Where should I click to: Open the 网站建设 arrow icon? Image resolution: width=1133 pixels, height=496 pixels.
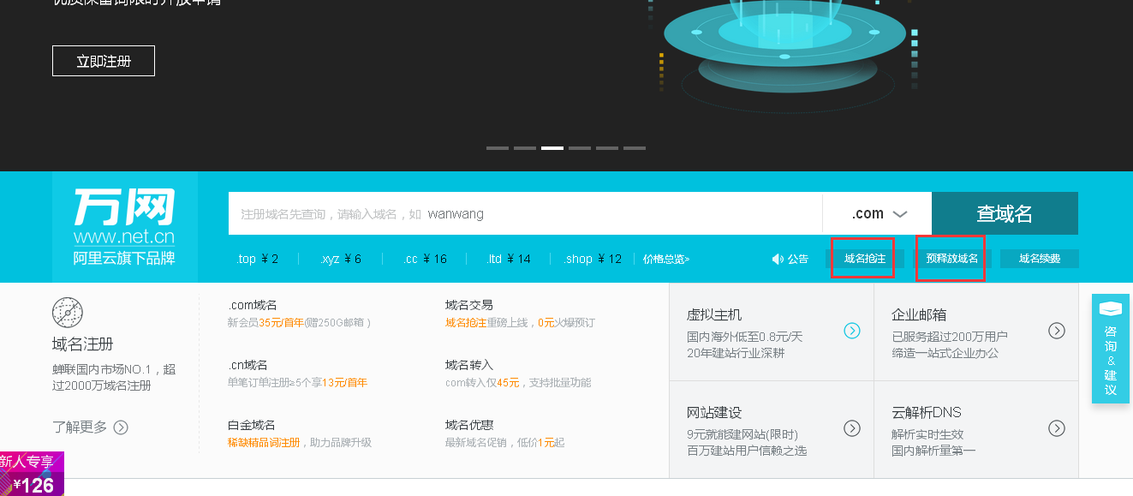pyautogui.click(x=851, y=428)
